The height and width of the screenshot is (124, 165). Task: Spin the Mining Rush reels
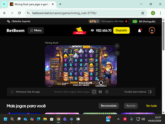coord(101,83)
